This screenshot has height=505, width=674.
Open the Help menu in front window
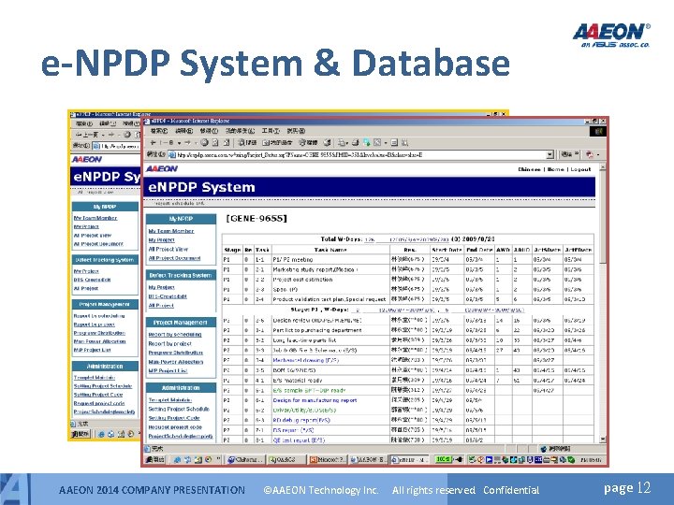point(296,131)
